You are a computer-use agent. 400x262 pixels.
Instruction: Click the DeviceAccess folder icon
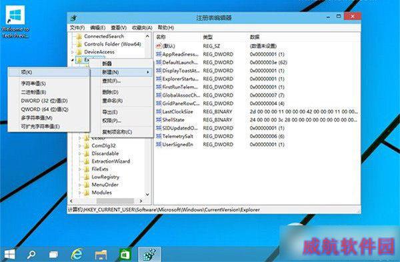point(79,52)
